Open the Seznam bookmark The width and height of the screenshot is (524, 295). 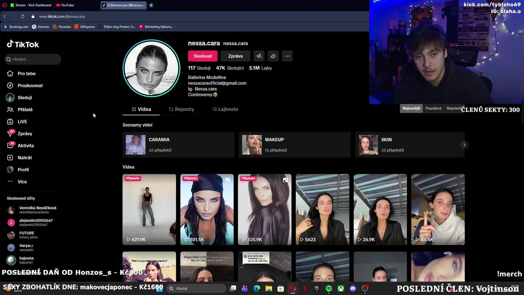click(41, 27)
